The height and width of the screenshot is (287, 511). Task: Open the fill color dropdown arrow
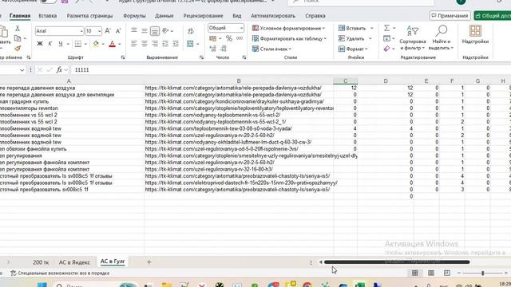(103, 44)
